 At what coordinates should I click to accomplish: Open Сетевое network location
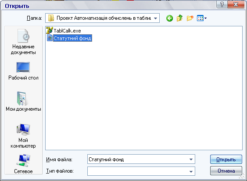[23, 164]
